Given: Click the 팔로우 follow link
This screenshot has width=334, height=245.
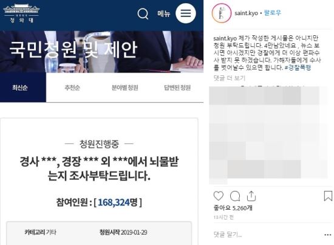Looking at the screenshot, I should (x=273, y=13).
